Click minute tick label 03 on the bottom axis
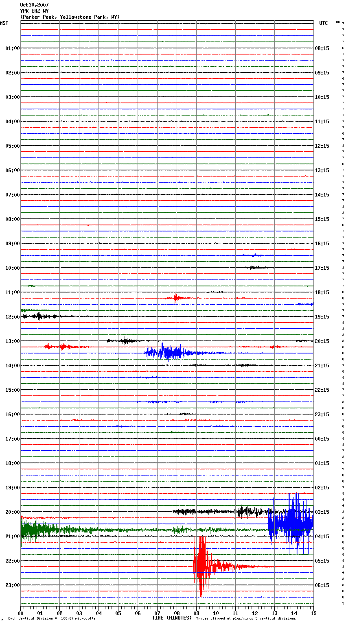The width and height of the screenshot is (346, 624). (79, 613)
